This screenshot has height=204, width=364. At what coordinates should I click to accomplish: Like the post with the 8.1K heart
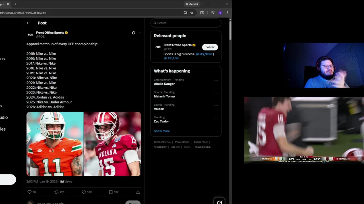click(84, 192)
